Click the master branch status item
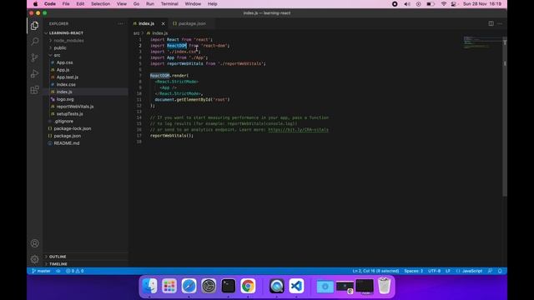Screen dimensions: 534x300 tap(41, 271)
